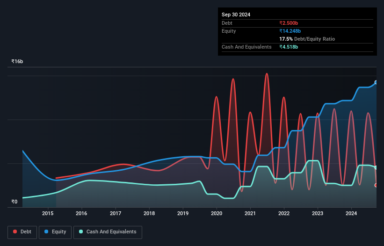384x246 pixels.
Task: Click the 2022 x-axis label
Action: pos(284,213)
